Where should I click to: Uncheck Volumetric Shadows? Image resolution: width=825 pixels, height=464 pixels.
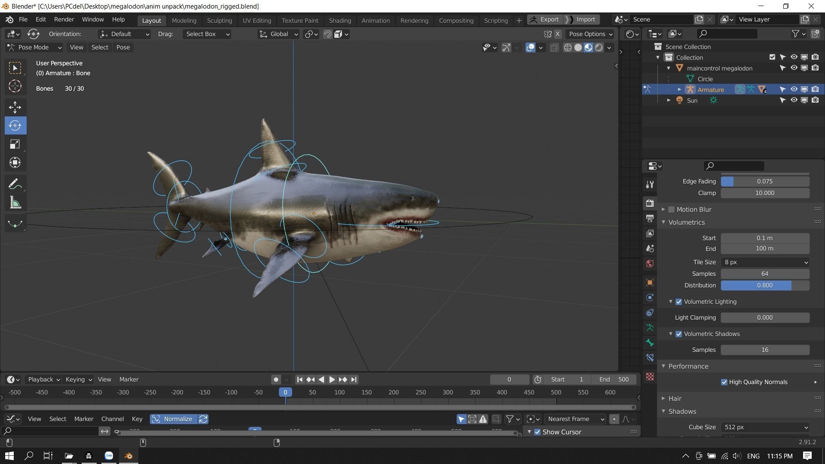(679, 334)
